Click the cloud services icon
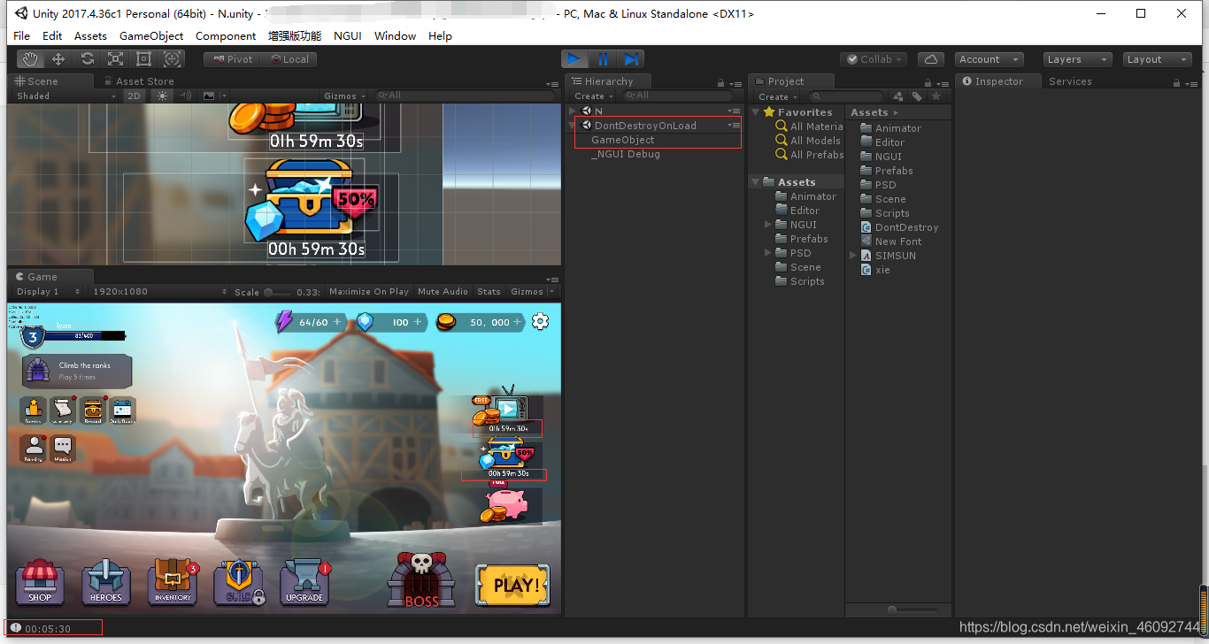The image size is (1209, 644). click(x=930, y=59)
